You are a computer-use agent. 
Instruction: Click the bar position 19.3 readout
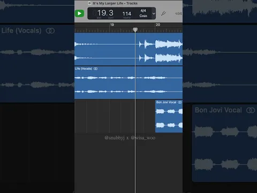105,13
